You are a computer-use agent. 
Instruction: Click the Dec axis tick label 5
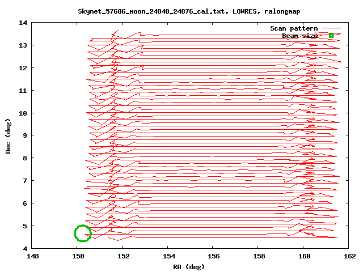click(25, 226)
